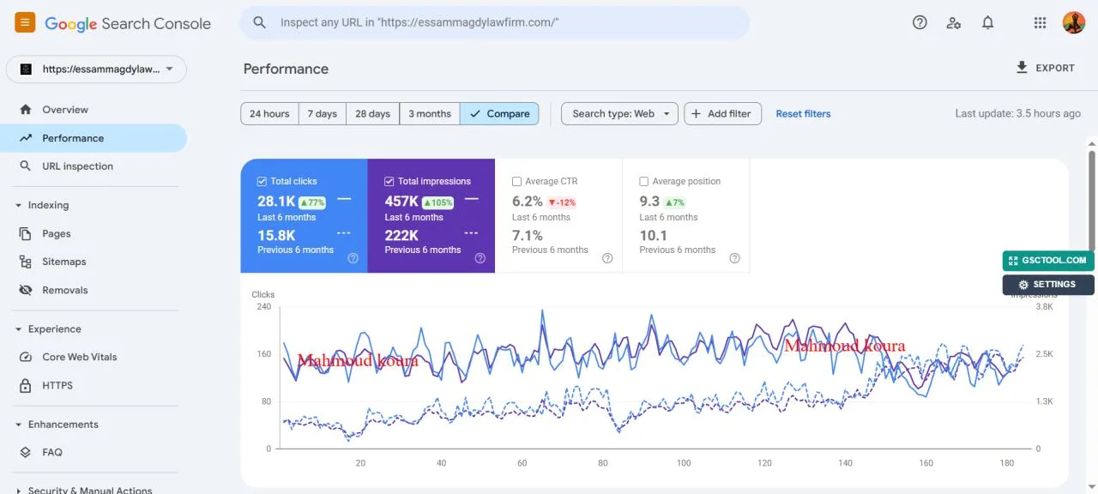Collapse the Indexing section

coord(19,205)
